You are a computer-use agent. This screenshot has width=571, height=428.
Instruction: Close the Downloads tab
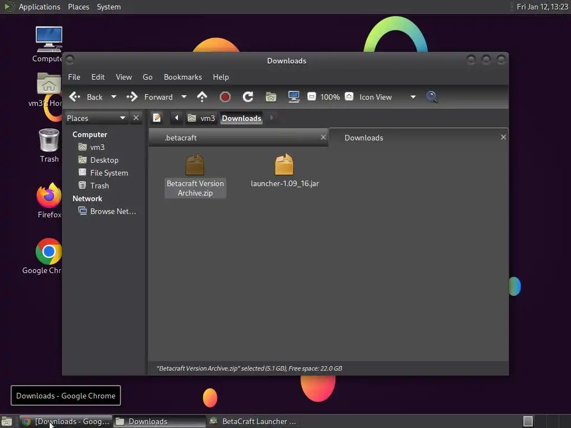(x=504, y=137)
